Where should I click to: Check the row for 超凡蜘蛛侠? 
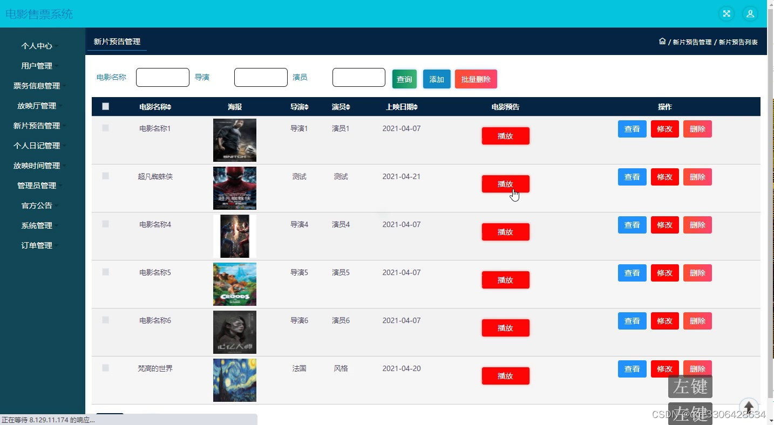point(106,176)
